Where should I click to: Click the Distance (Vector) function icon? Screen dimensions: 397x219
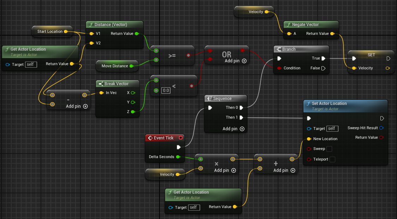tap(91, 25)
